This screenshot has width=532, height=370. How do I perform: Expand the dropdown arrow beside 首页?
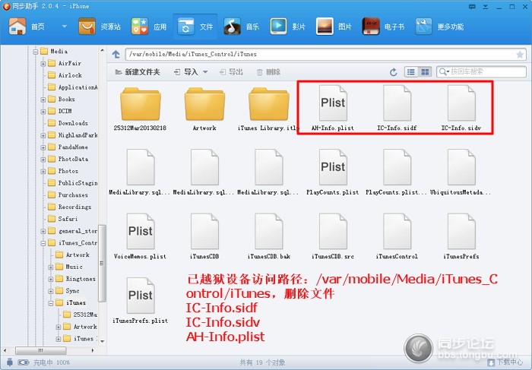point(64,26)
